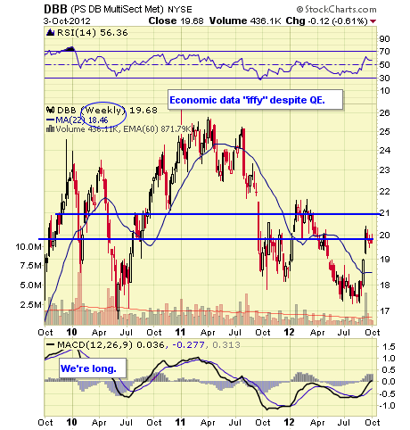Click the MACD axis label "-1.0"

[x=387, y=406]
